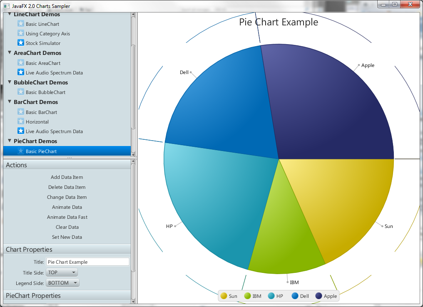
Task: Click the chart Title text field
Action: [87, 262]
